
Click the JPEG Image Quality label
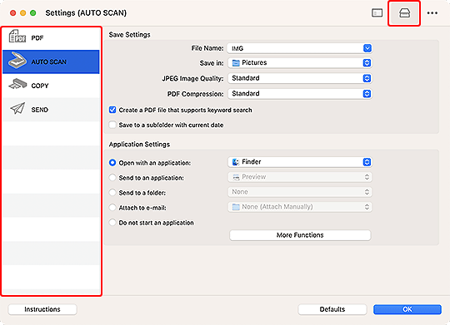click(x=192, y=78)
